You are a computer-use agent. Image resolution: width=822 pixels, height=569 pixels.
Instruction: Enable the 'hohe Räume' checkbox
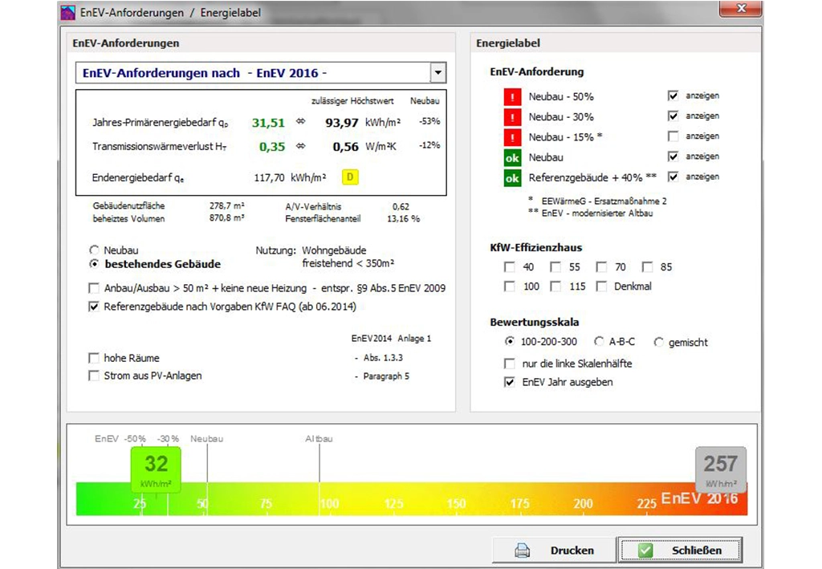pos(94,358)
